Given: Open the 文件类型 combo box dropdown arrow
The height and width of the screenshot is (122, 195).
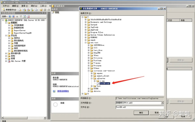Looking at the screenshot, I should click(162, 103).
